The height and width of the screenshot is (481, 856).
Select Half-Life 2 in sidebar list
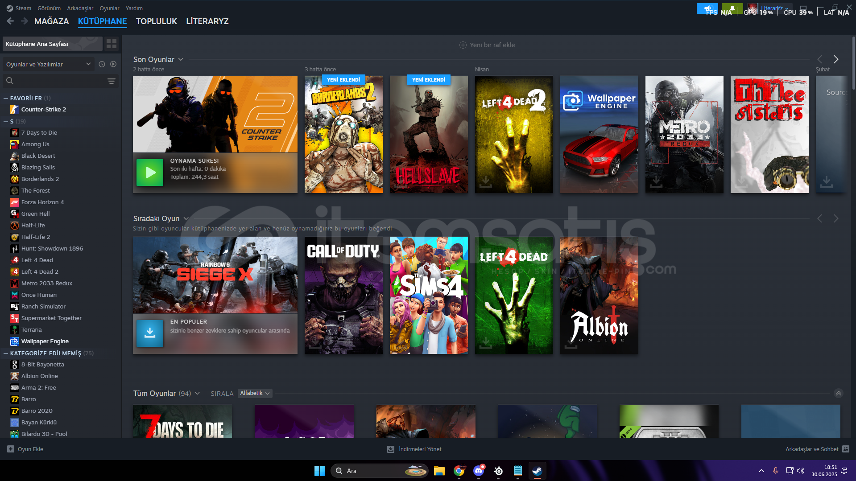tap(36, 237)
